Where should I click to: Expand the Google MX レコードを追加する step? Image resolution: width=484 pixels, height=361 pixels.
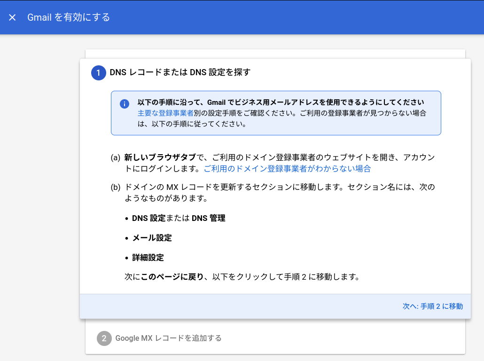click(x=168, y=338)
